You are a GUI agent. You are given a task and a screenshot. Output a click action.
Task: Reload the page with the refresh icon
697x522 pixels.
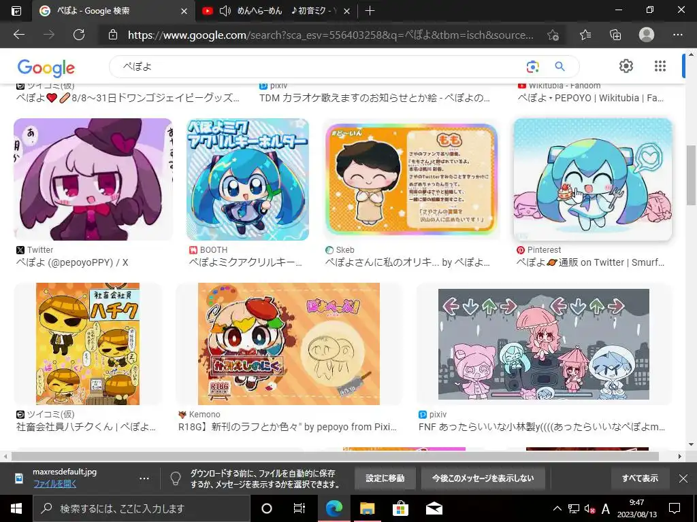(79, 35)
